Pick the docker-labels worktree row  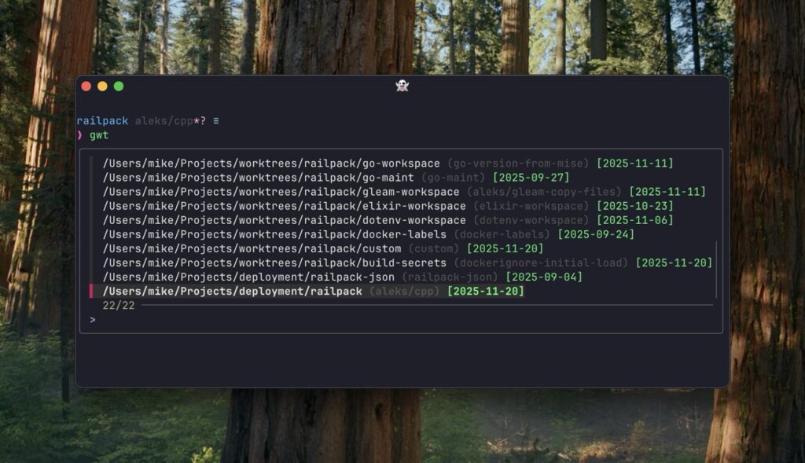coord(274,234)
